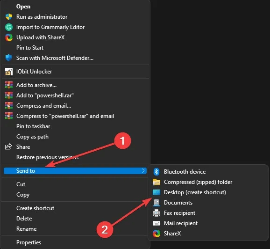Choose the Share menu entry

click(23, 147)
